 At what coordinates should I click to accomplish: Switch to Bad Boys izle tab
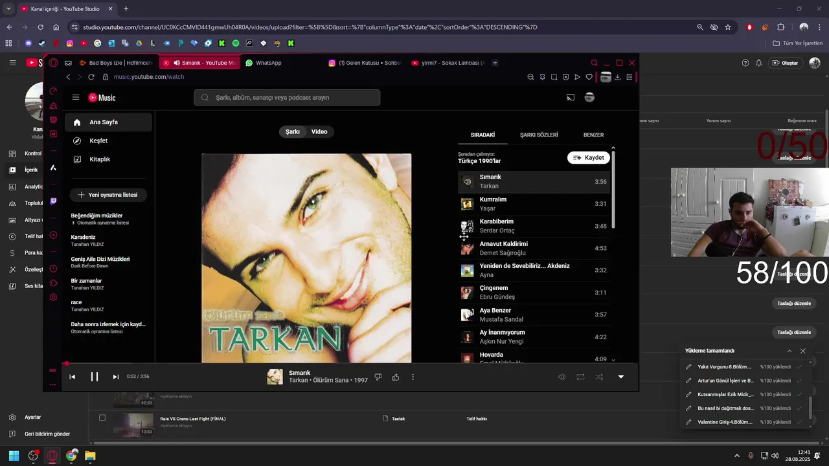point(116,63)
